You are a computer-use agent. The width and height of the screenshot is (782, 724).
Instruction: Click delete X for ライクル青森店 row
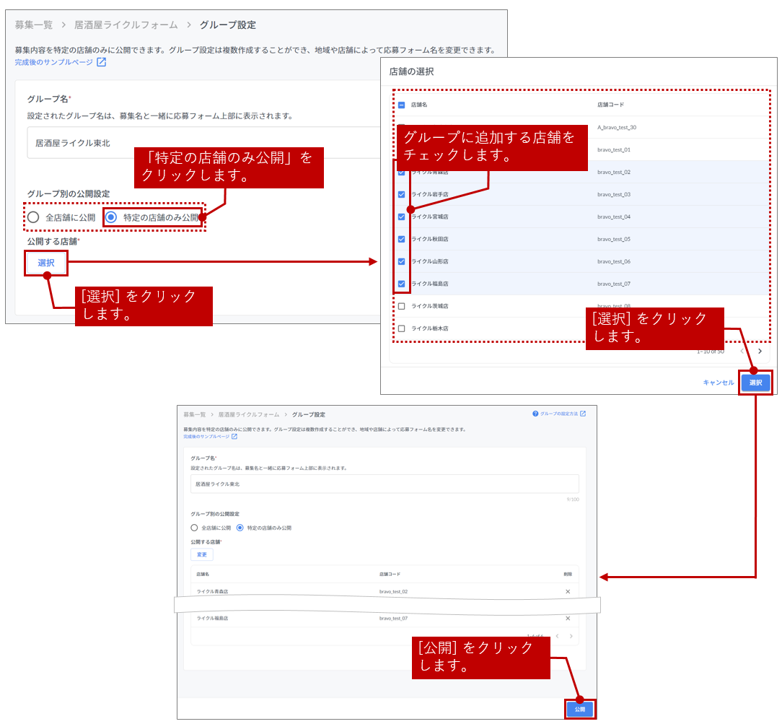(x=568, y=592)
